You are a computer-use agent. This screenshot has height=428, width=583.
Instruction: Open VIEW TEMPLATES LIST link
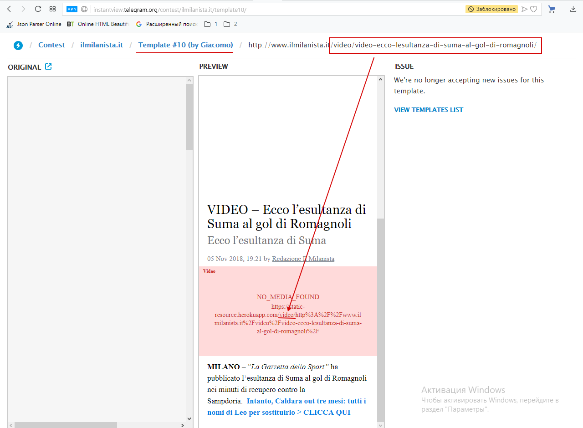(429, 110)
